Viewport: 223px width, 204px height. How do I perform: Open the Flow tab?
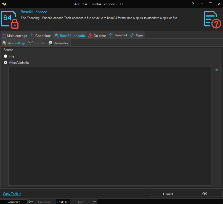[x=136, y=36]
